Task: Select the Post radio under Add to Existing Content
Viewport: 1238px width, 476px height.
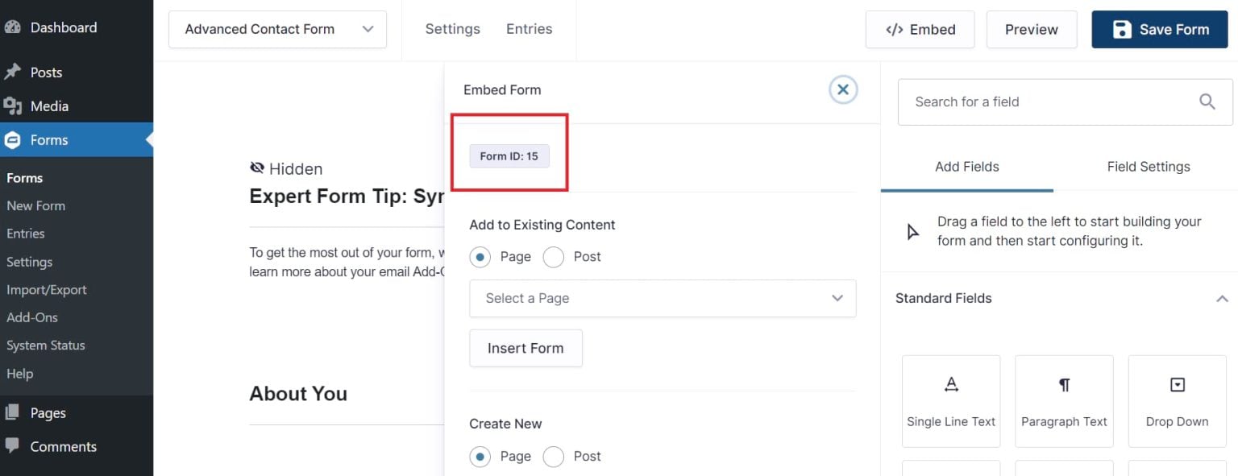Action: coord(554,256)
